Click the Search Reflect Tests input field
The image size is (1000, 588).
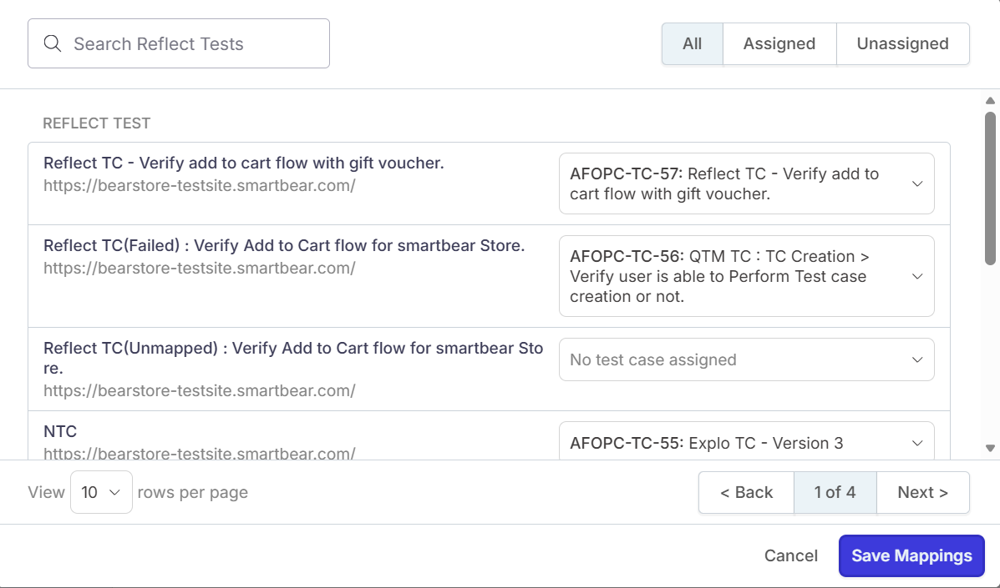coord(178,43)
